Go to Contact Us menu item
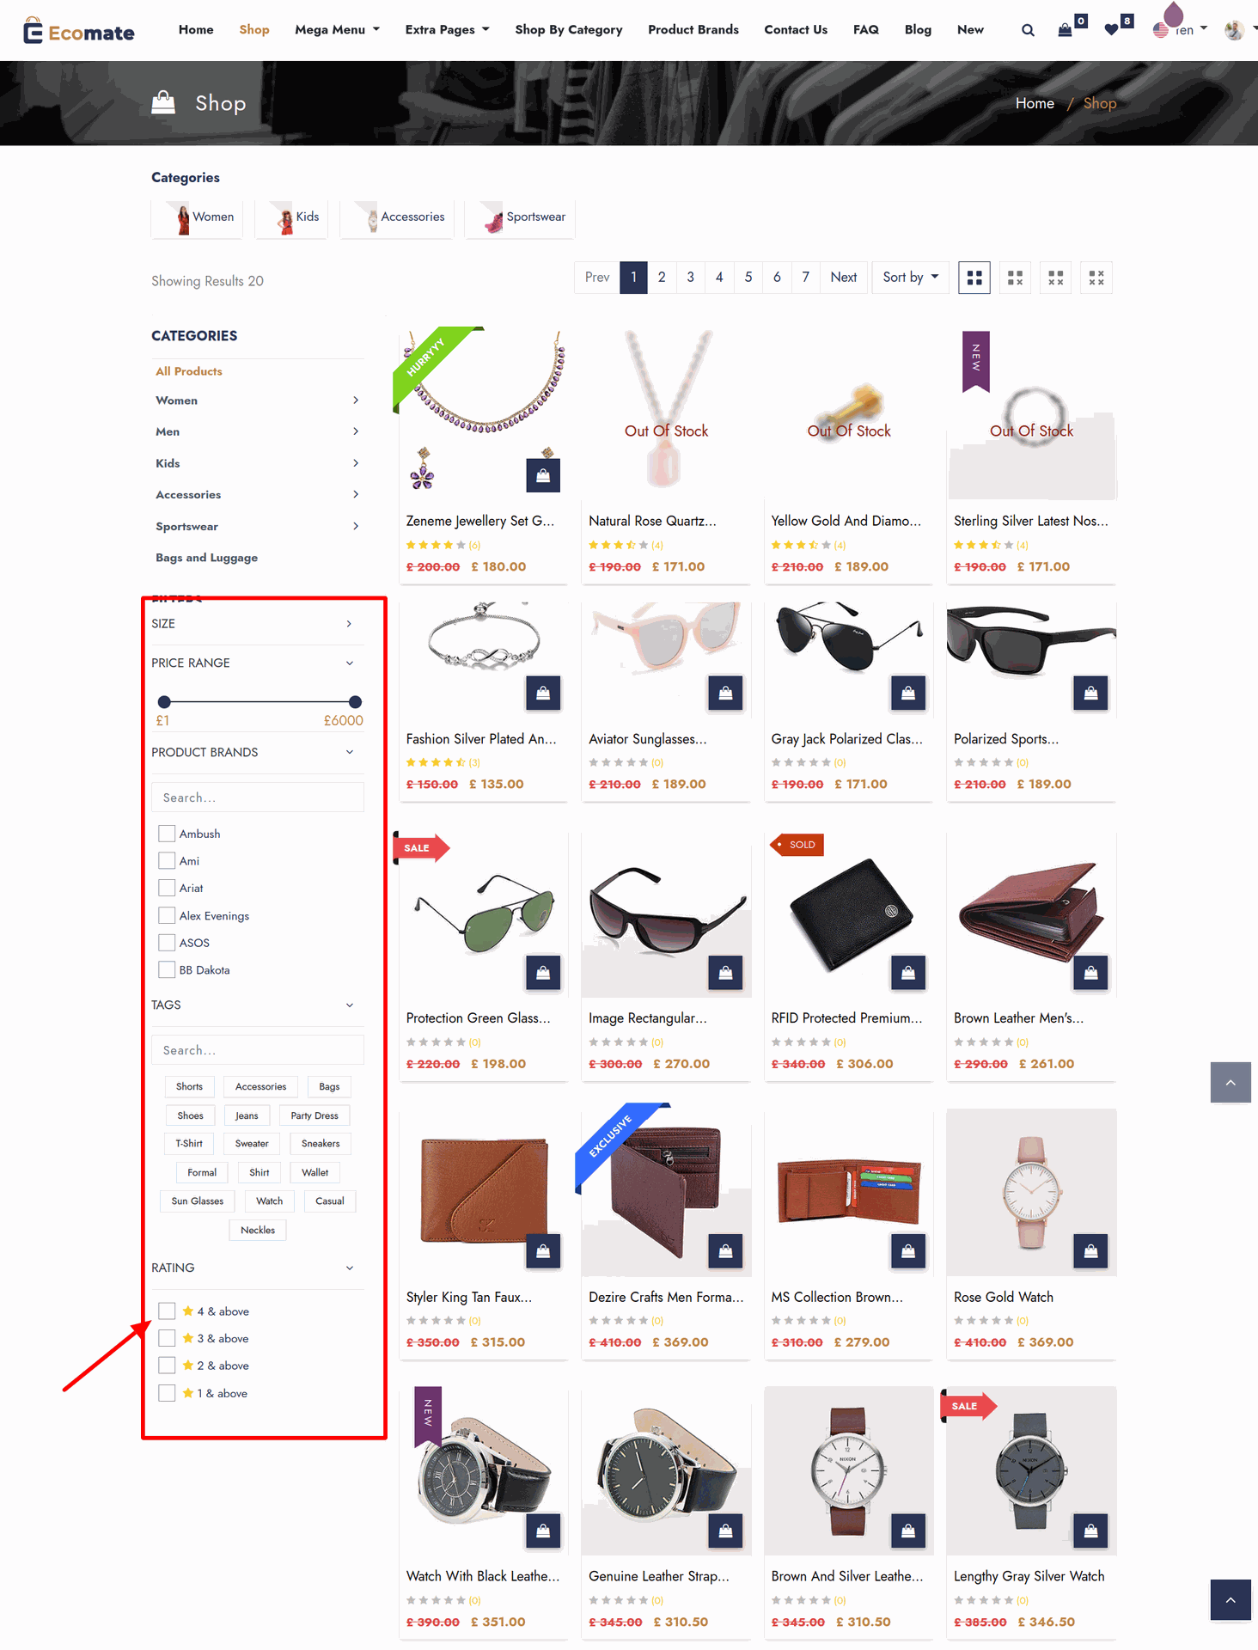Screen dimensions: 1258x1650 pos(796,30)
